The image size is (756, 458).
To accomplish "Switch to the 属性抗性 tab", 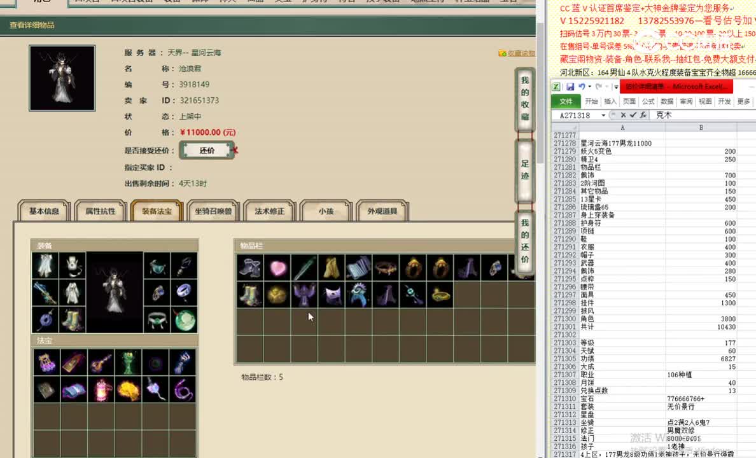I will (101, 211).
